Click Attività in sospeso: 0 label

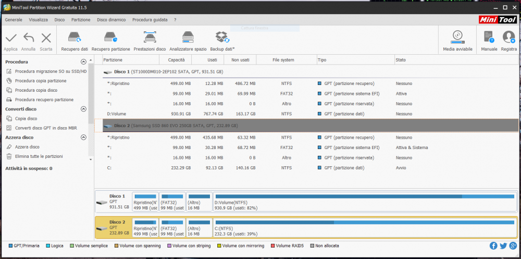[29, 168]
